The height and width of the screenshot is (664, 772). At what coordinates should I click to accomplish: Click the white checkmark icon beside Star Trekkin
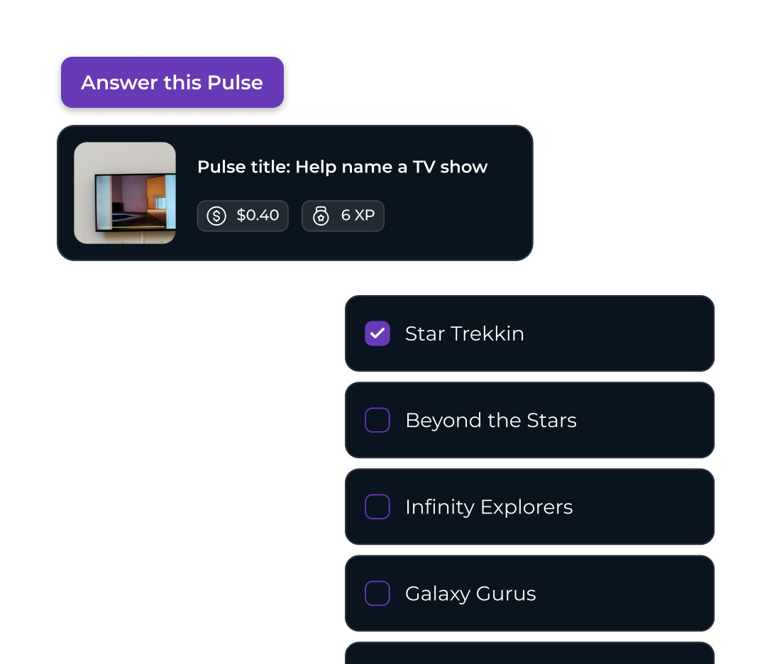(x=377, y=333)
